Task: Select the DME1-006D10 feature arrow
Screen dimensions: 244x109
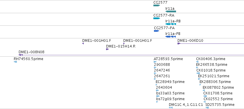Action: (179, 43)
